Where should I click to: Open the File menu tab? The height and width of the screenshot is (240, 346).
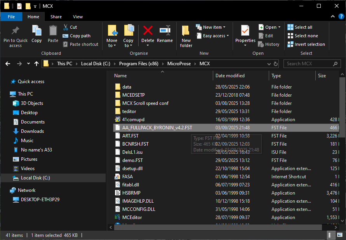click(x=11, y=17)
